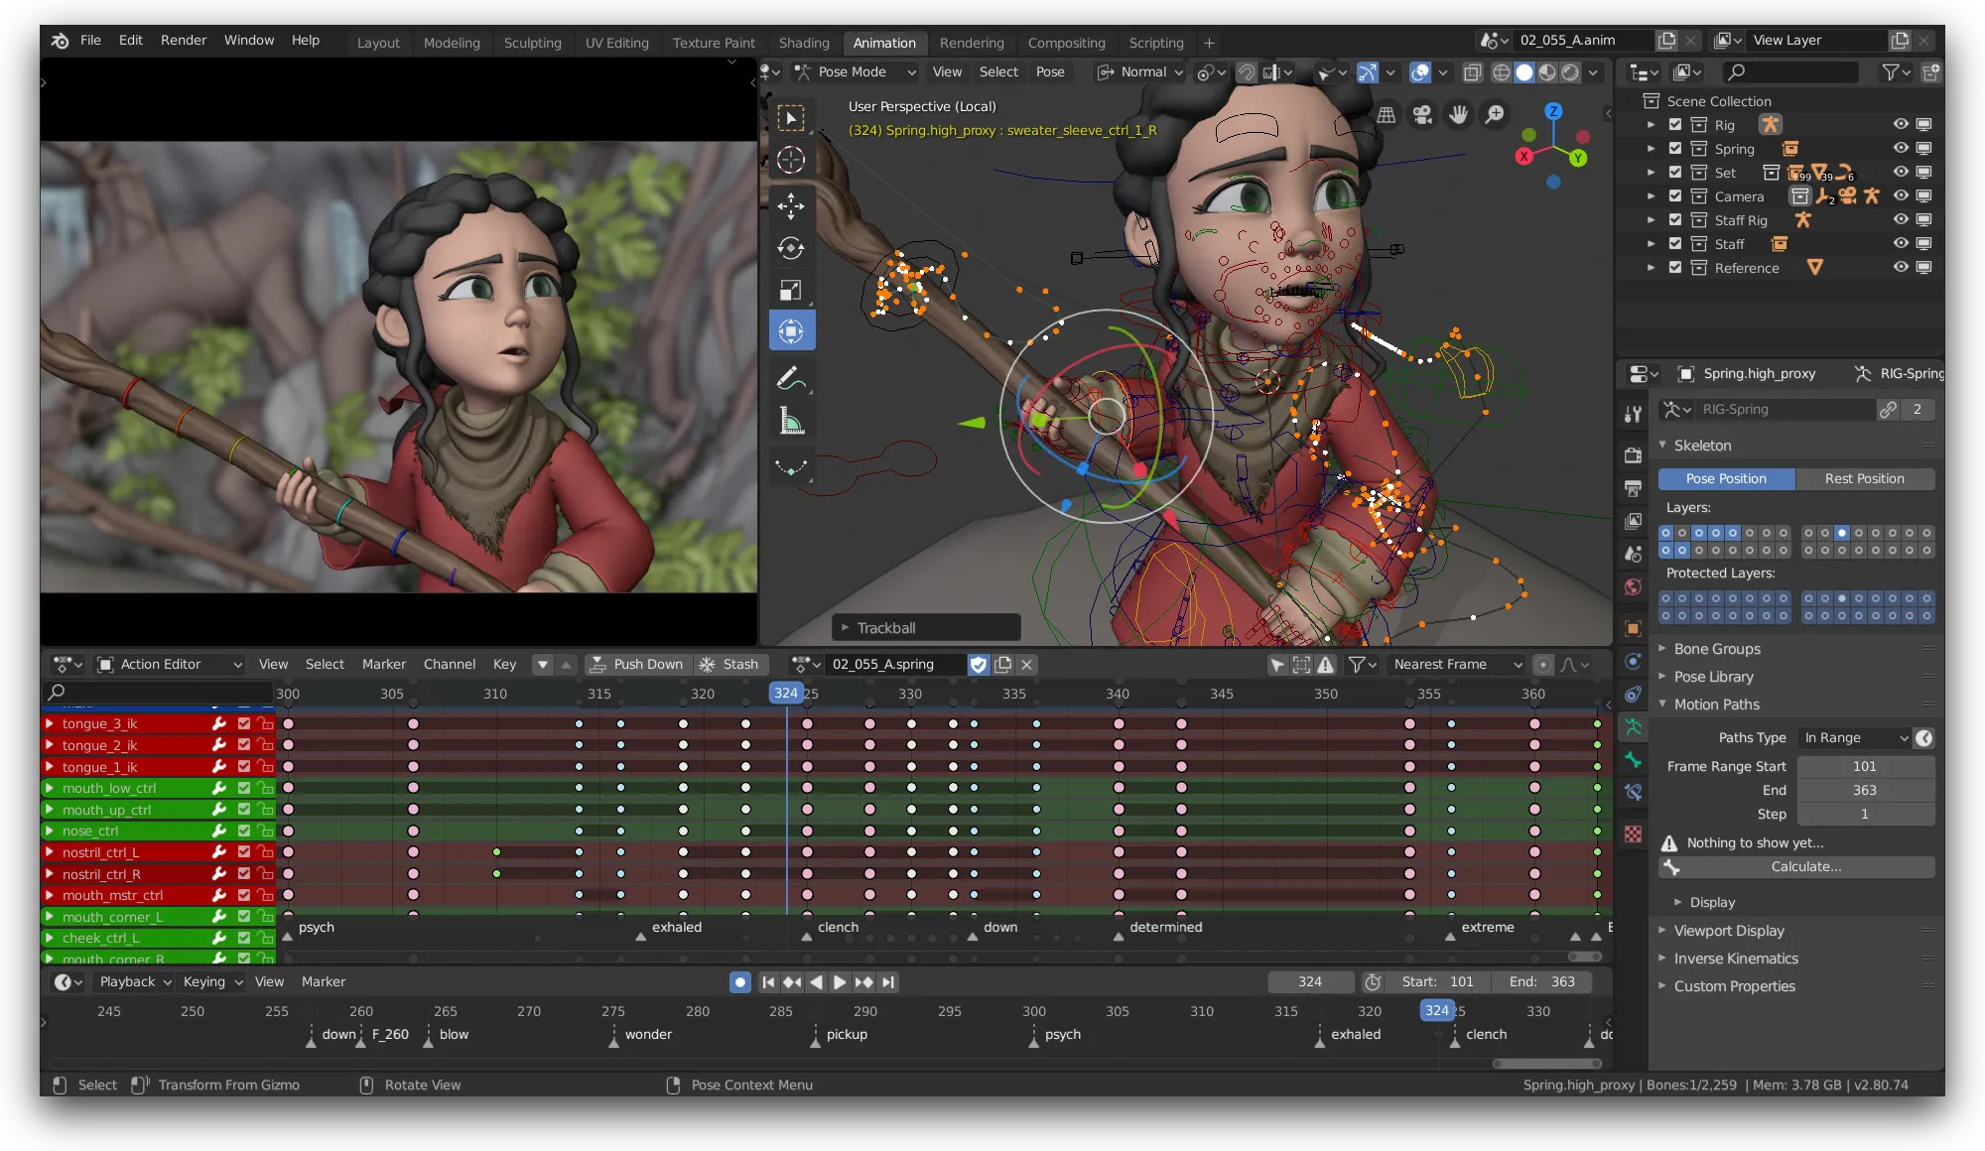Hide the Staff Rig collection in viewport

point(1900,220)
